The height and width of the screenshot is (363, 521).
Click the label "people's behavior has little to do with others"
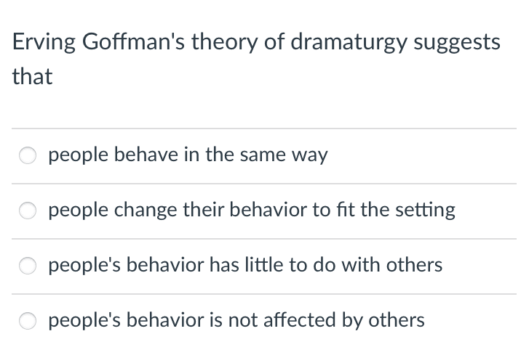click(245, 265)
